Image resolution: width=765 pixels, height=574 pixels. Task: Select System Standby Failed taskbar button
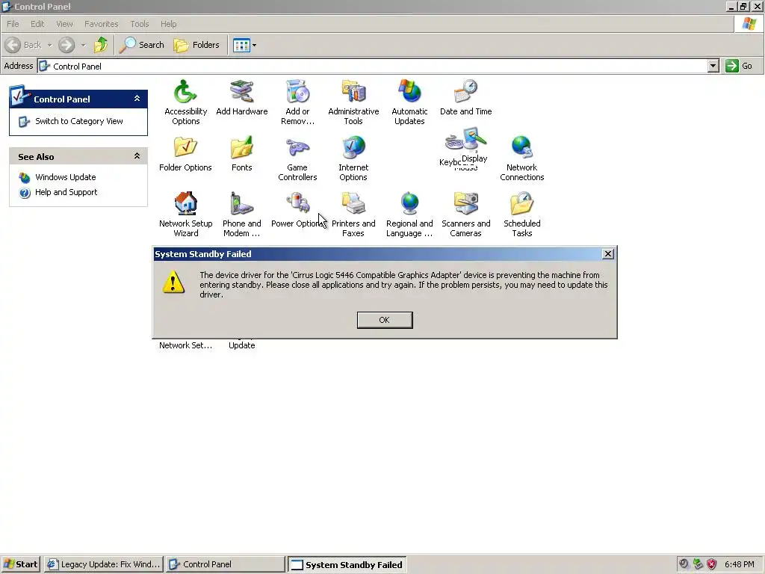coord(347,564)
